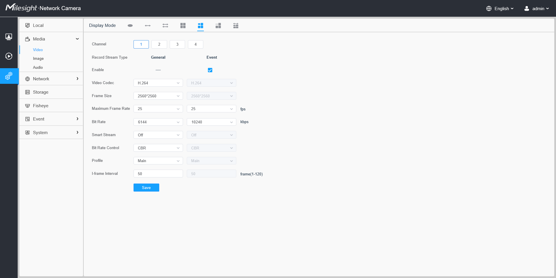Toggle the Event stream Enable checkbox
The width and height of the screenshot is (556, 278).
(210, 70)
